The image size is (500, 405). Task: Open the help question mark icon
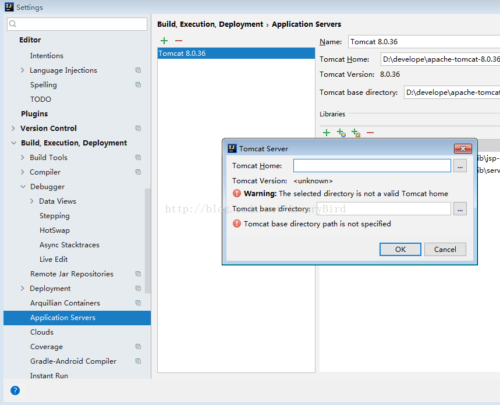(15, 390)
